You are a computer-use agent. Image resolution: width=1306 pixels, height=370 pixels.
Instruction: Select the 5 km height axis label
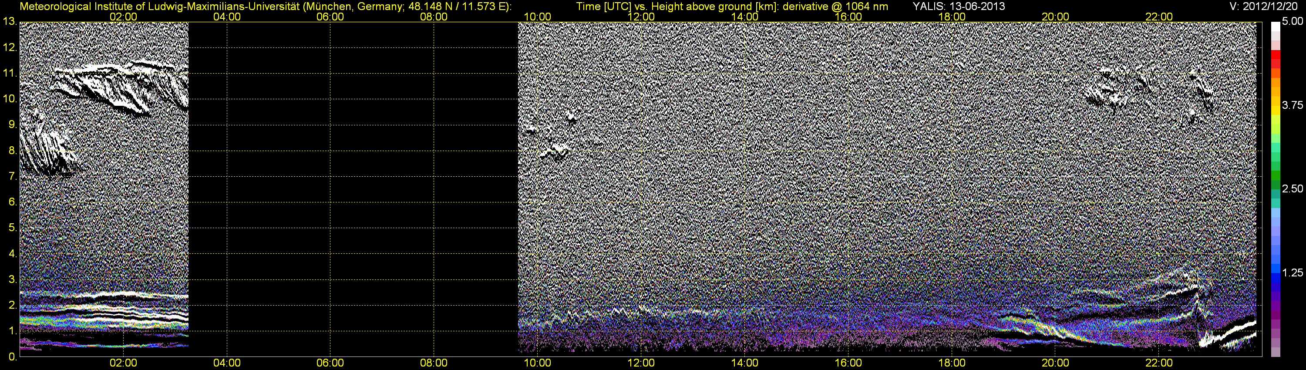point(12,228)
